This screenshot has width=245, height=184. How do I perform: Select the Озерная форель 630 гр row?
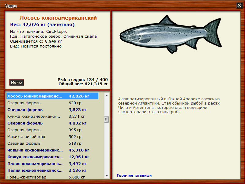pyautogui.click(x=52, y=103)
